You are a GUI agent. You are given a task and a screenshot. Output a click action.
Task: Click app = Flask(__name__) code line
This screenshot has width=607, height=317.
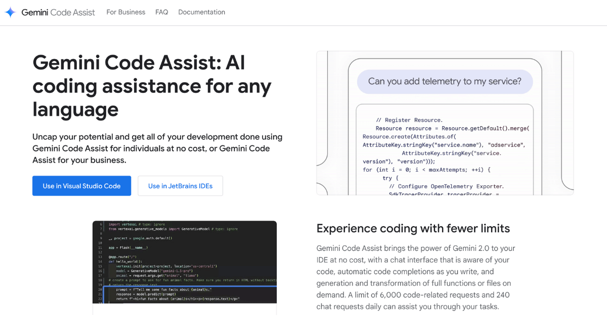click(128, 247)
